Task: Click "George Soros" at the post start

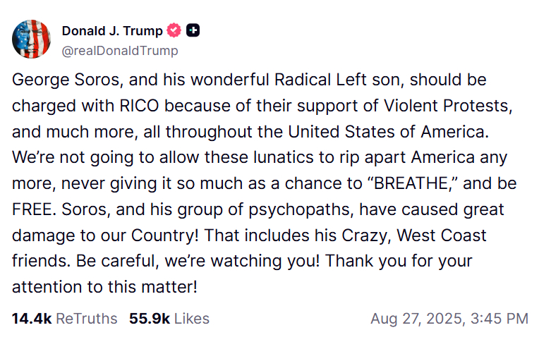Action: (56, 80)
